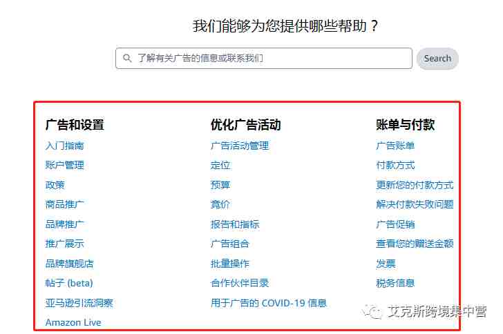This screenshot has height=334, width=503.
Task: Click the 我们能够为您提供哪些帮助 page title
Action: coord(285,26)
